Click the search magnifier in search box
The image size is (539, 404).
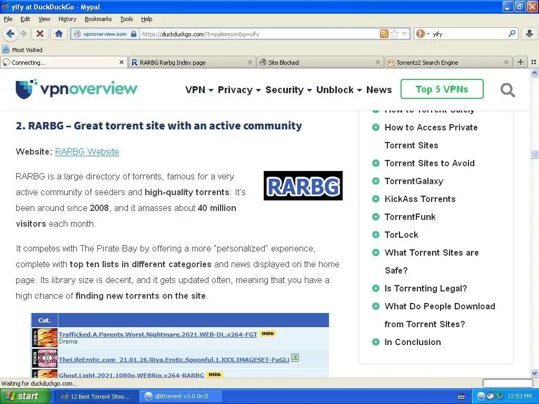click(512, 33)
